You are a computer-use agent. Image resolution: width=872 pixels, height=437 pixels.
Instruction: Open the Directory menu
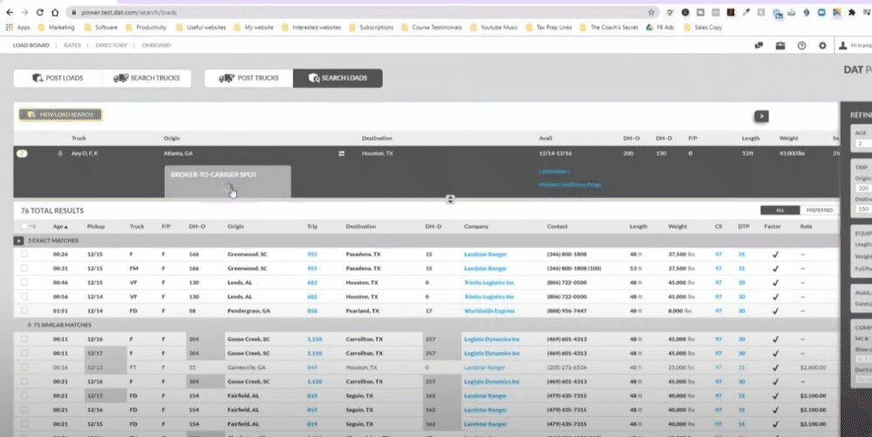(x=112, y=45)
